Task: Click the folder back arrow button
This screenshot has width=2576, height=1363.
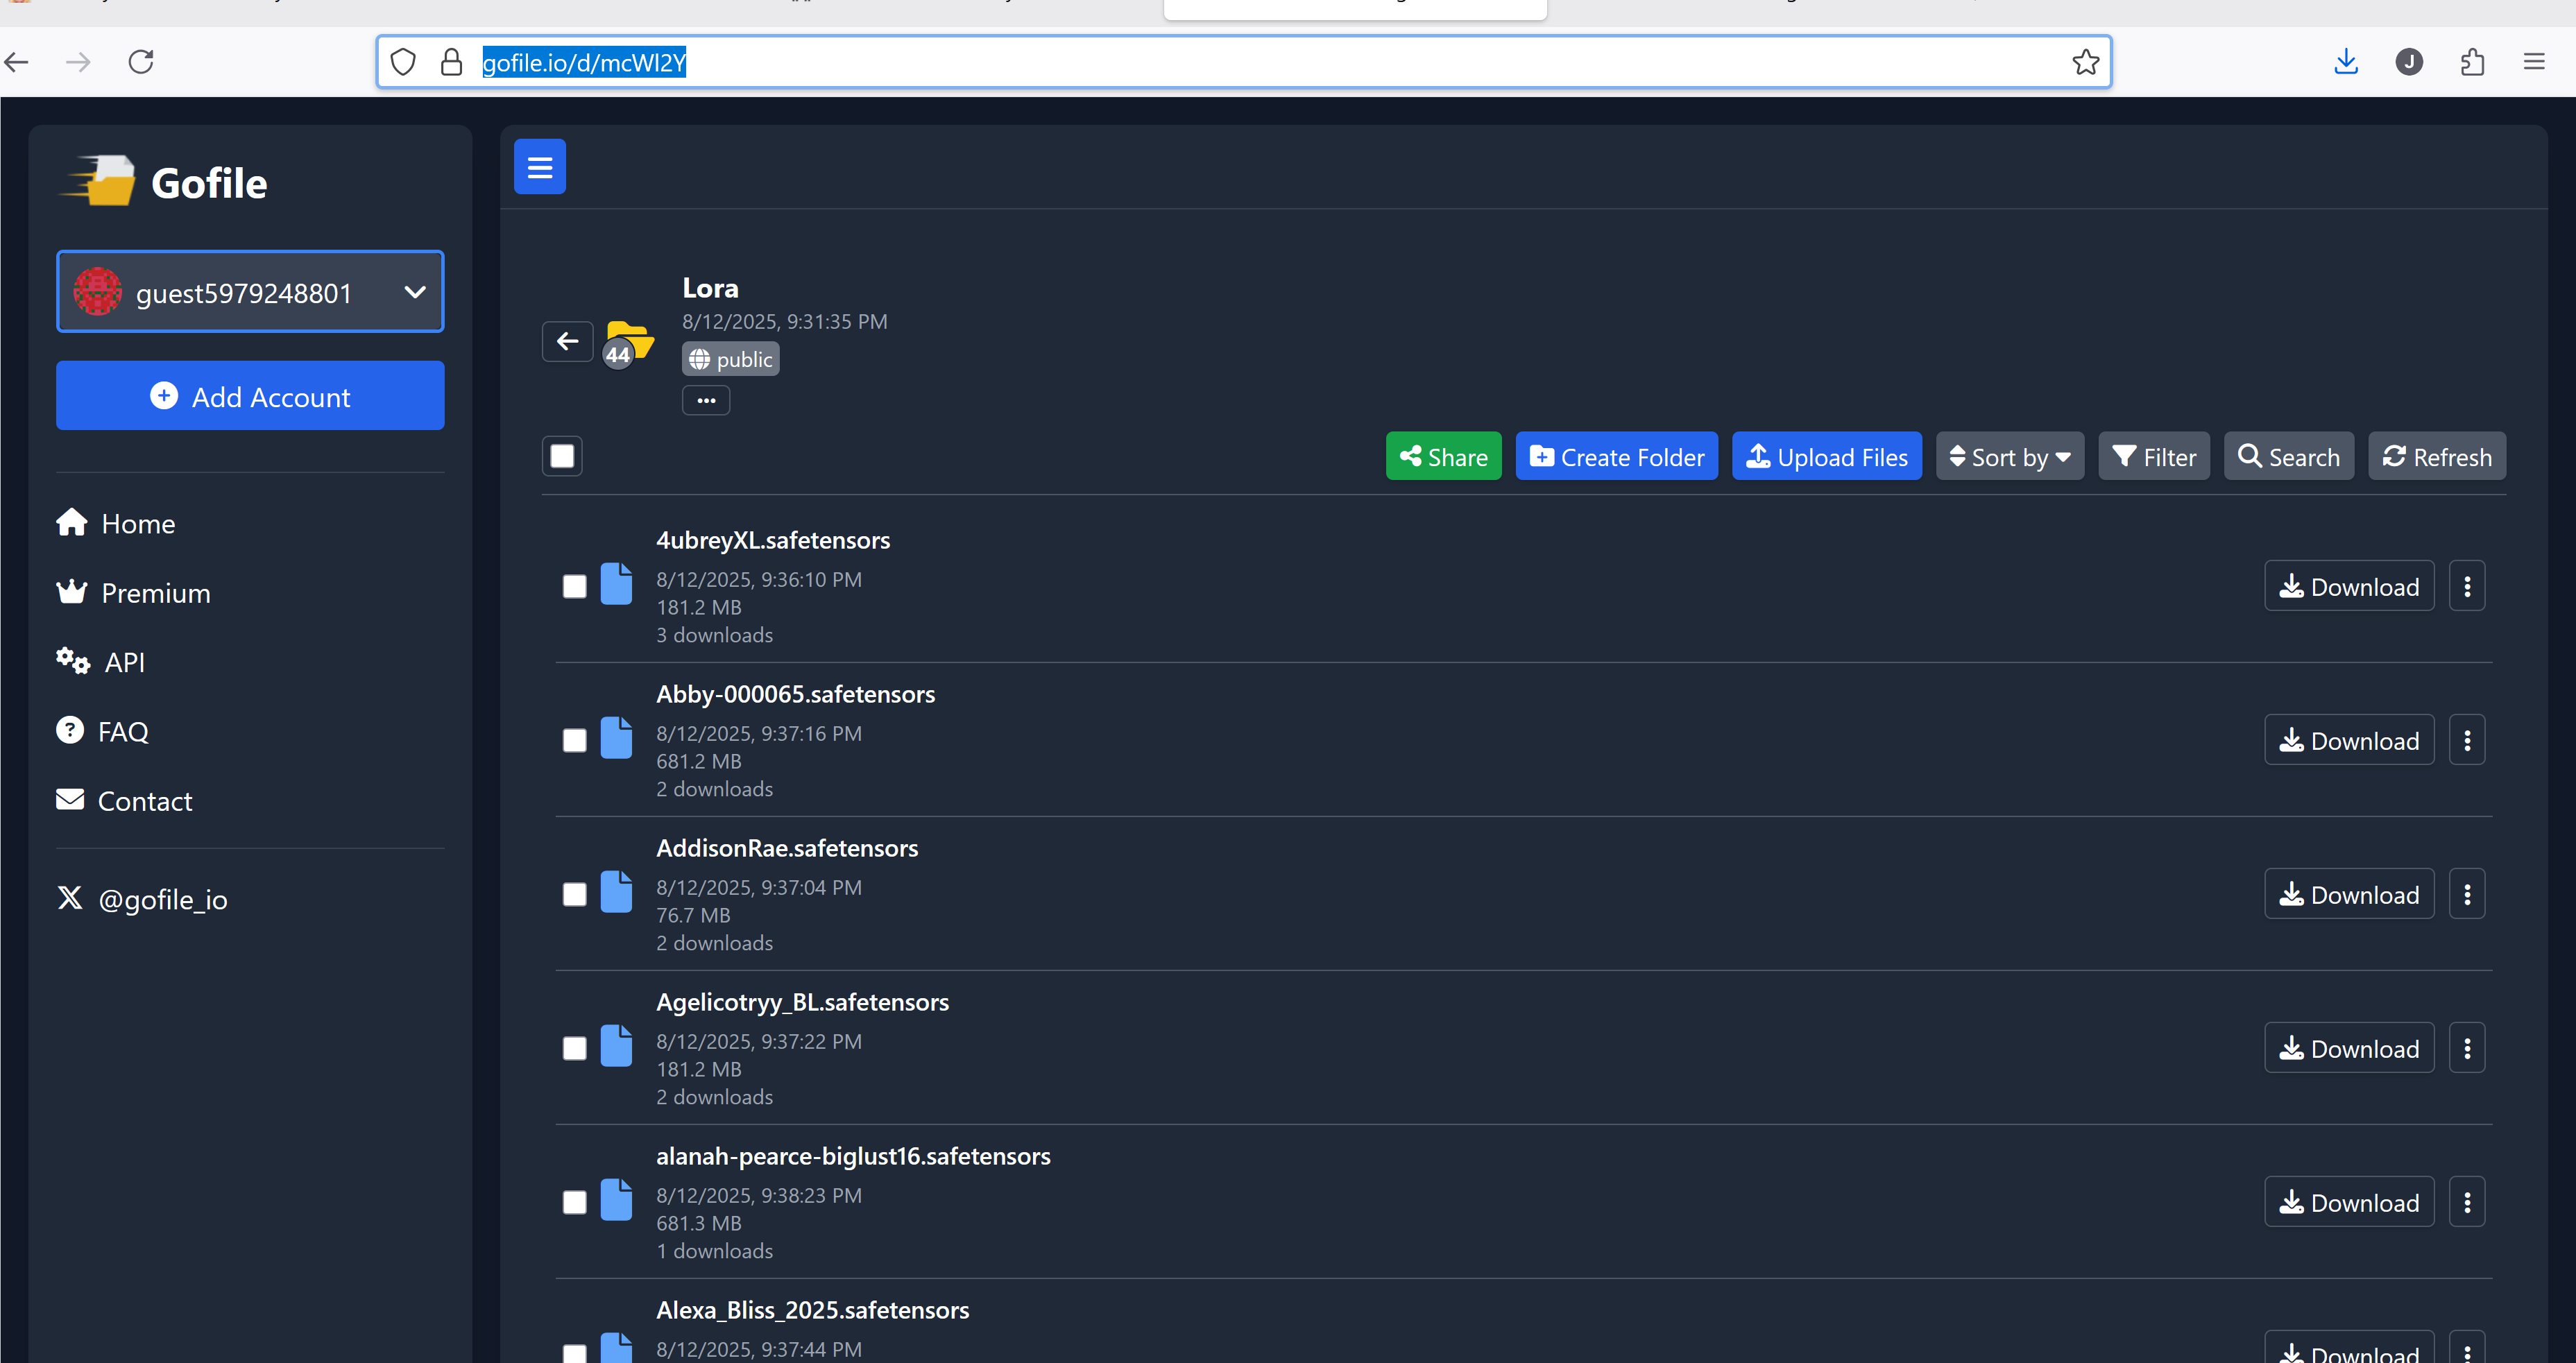Action: [x=567, y=341]
